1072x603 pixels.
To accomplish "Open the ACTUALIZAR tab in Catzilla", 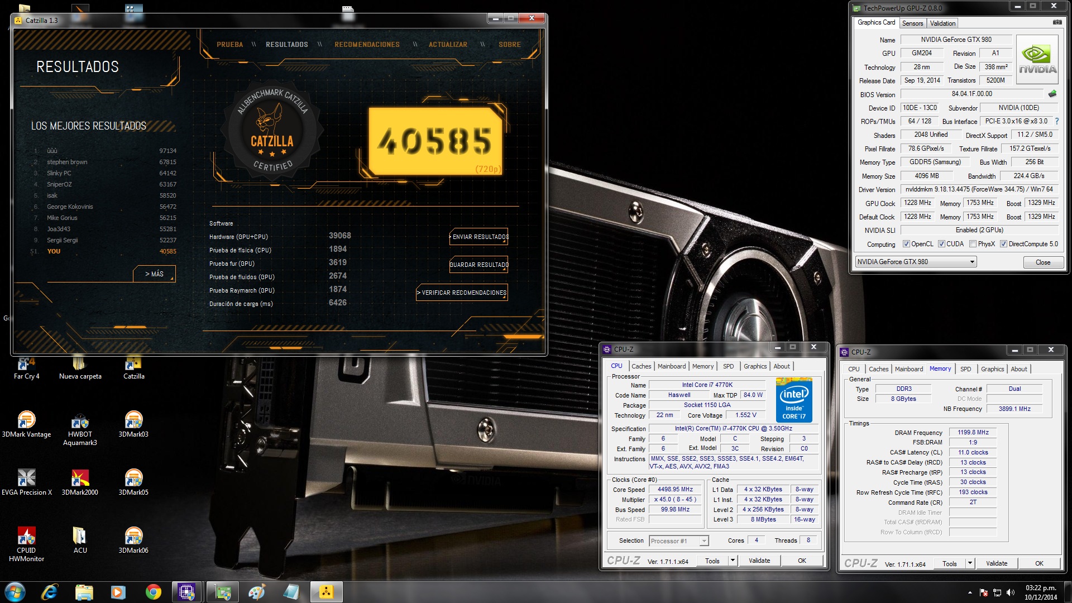I will point(448,45).
